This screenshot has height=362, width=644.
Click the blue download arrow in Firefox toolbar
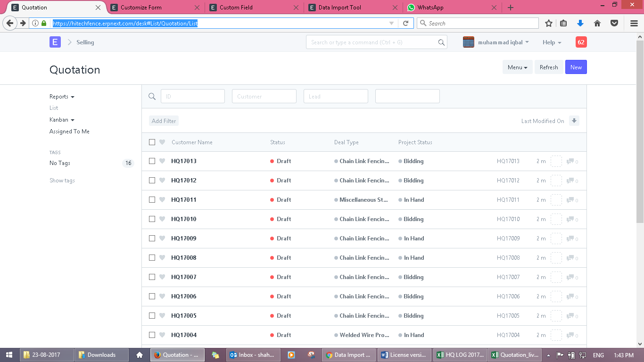tap(580, 23)
